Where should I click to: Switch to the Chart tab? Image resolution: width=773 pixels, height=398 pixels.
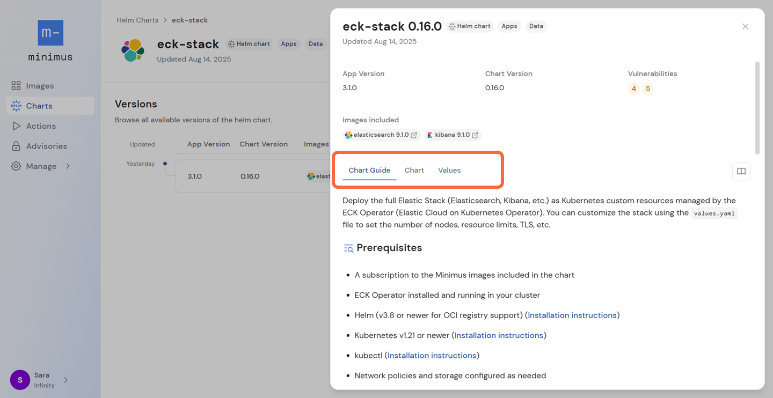click(x=414, y=170)
